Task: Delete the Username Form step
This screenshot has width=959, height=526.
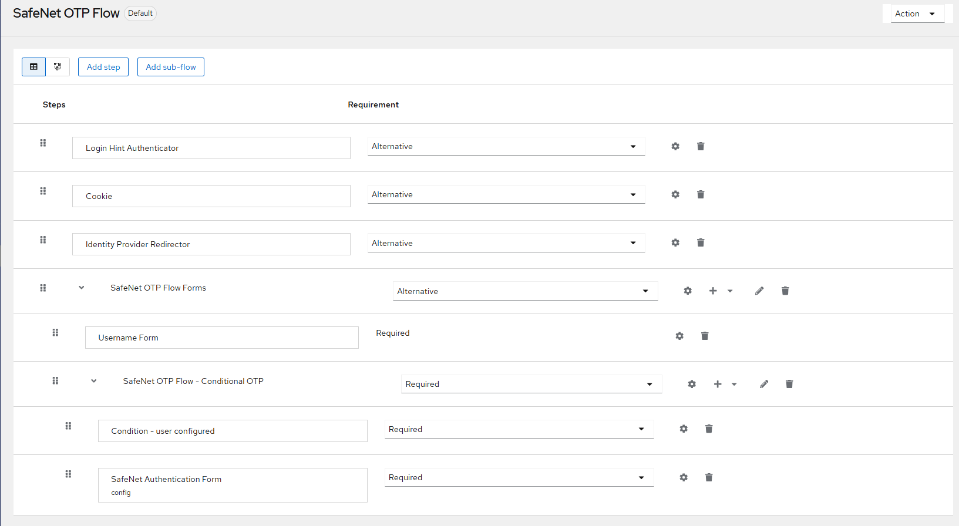Action: click(x=705, y=336)
